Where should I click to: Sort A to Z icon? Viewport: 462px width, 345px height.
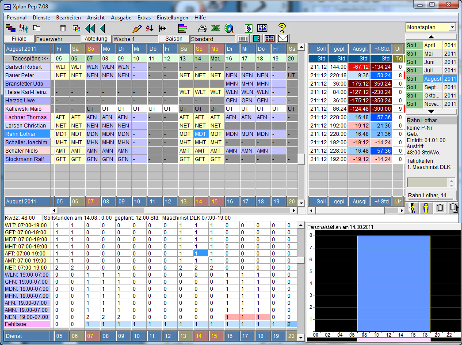(150, 28)
